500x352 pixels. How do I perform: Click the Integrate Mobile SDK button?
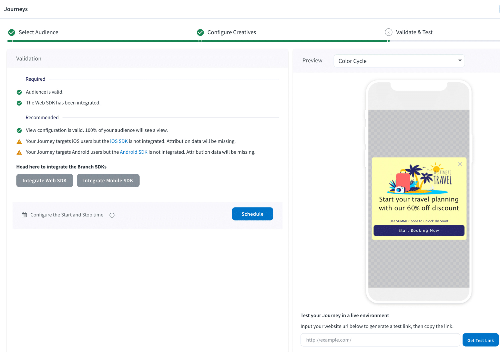click(x=108, y=180)
